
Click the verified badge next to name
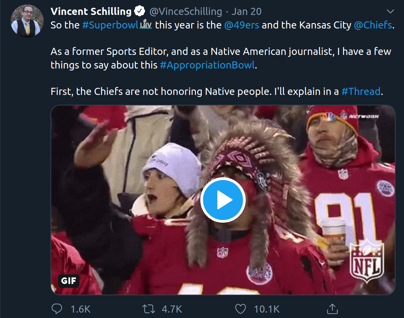click(140, 11)
